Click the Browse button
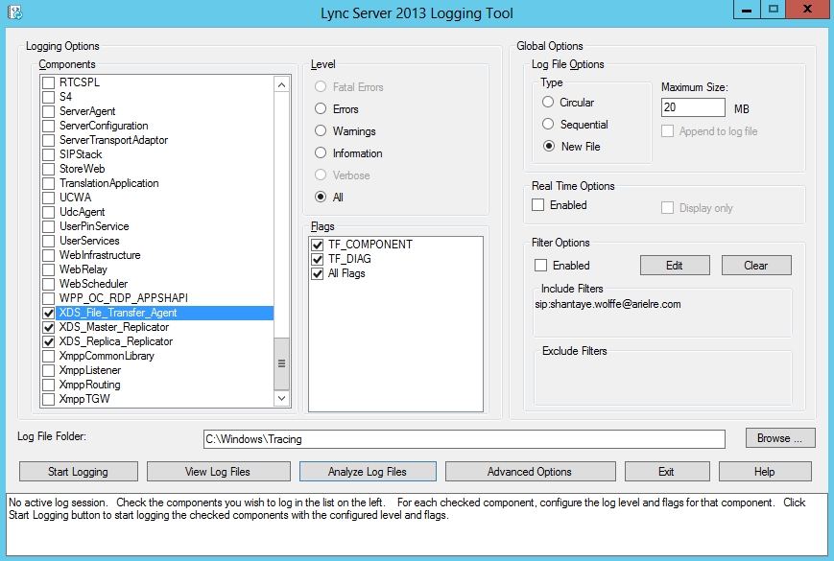Screen dimensions: 834x561 [x=779, y=437]
